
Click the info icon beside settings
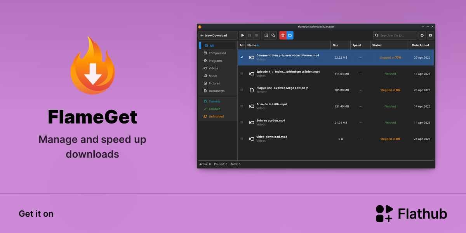(430, 35)
